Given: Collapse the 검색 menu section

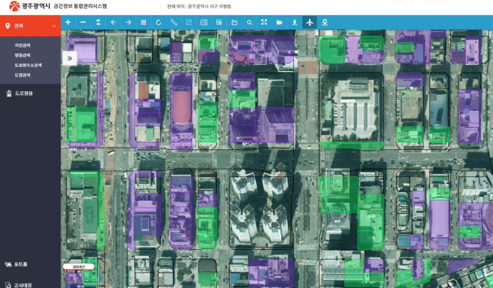Looking at the screenshot, I should point(54,26).
